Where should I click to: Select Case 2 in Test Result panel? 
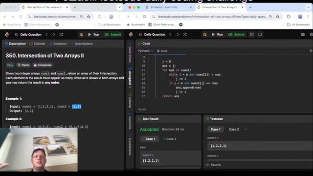pyautogui.click(x=170, y=139)
